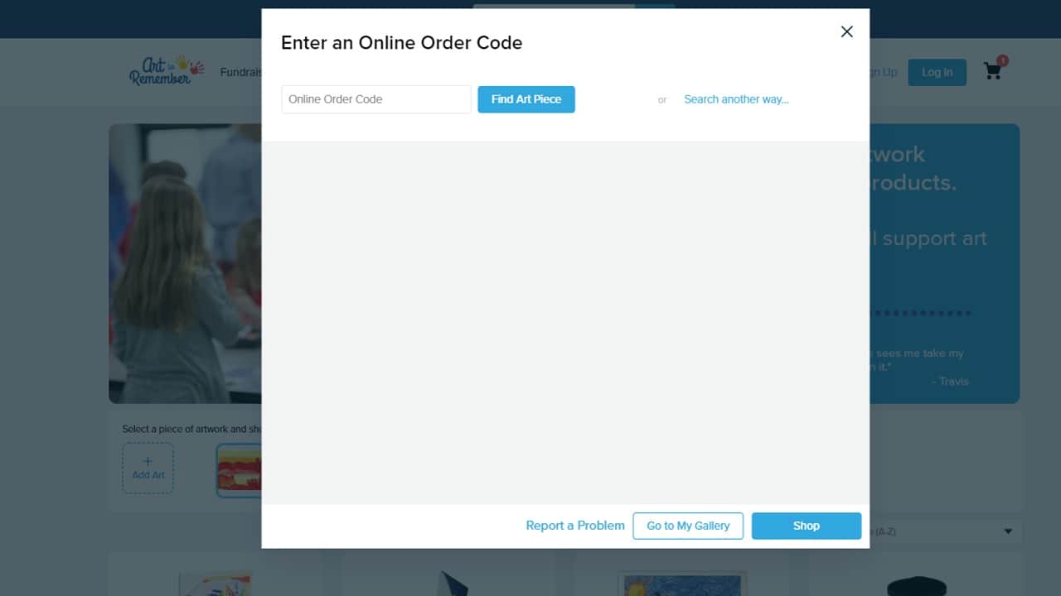Click the partially hidden Sign Up link
Screen dimensions: 1061x596
coord(884,72)
